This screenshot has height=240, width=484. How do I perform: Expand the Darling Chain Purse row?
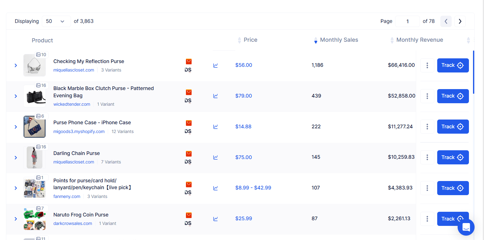click(16, 157)
